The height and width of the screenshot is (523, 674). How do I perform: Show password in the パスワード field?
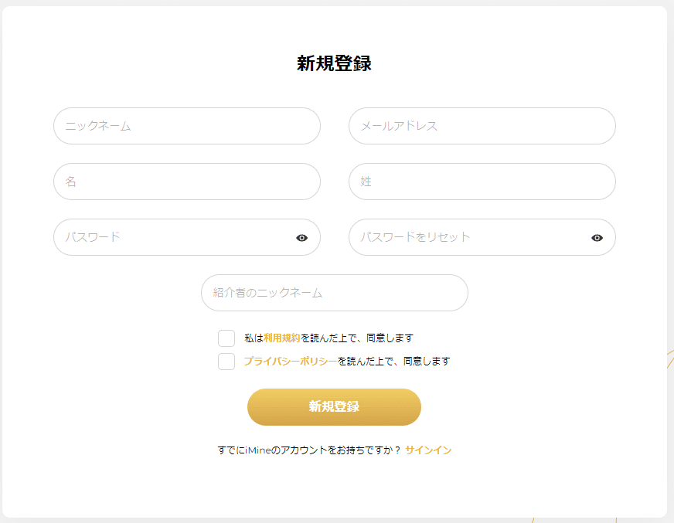coord(301,238)
